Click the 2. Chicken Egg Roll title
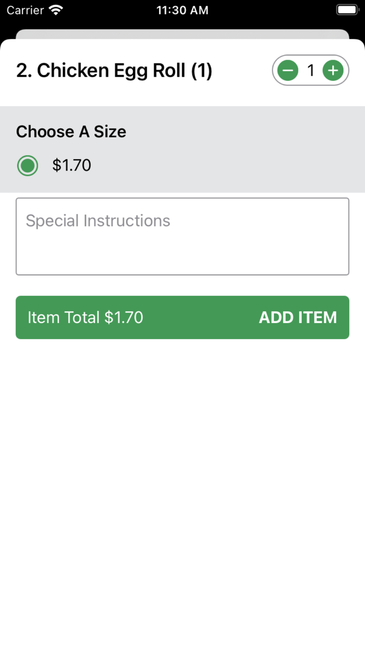The image size is (365, 649). click(x=114, y=70)
